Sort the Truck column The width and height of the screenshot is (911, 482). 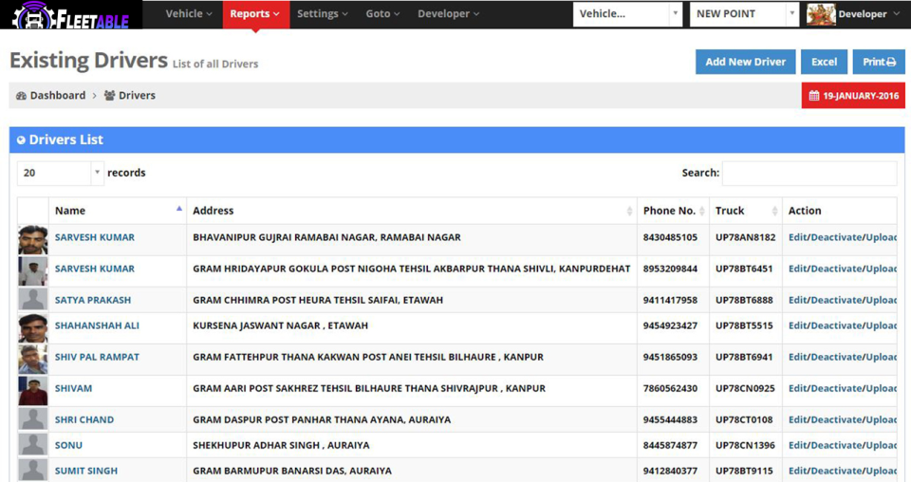(x=774, y=211)
